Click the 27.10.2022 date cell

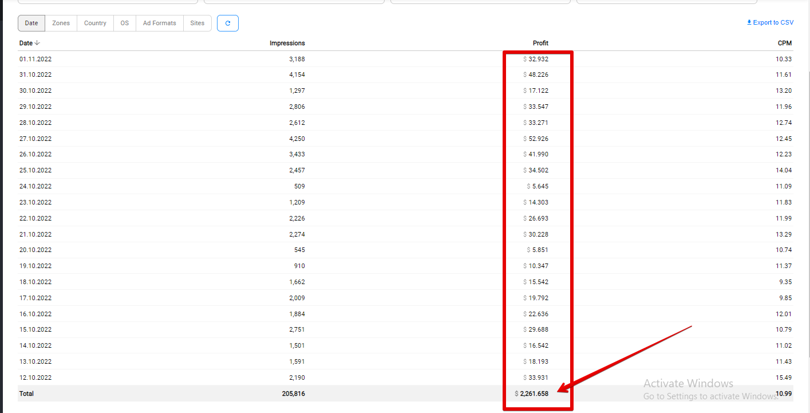point(35,139)
